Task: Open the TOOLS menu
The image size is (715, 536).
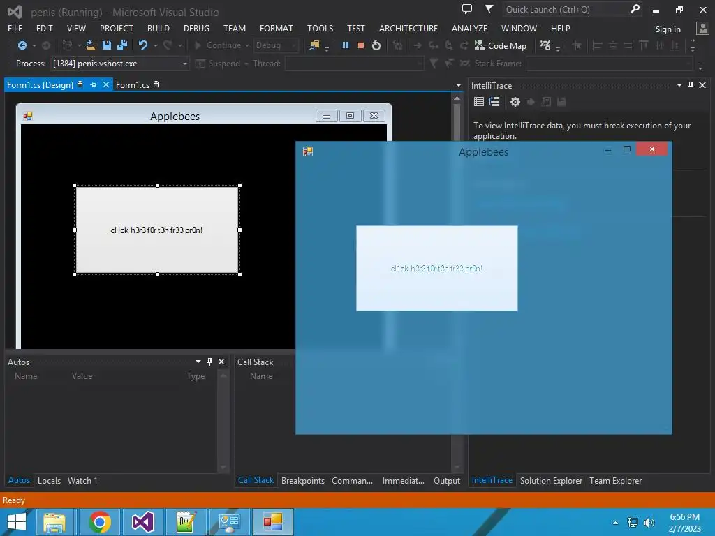Action: click(320, 28)
